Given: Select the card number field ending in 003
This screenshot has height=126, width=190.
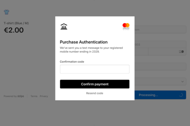Looking at the screenshot, I should [160, 44].
